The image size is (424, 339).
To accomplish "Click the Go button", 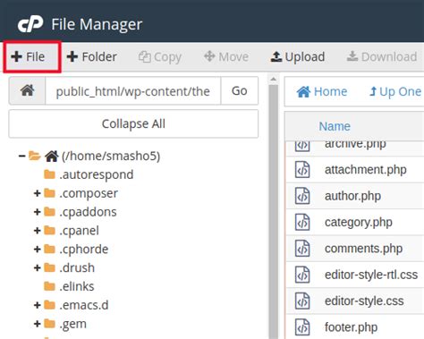I will point(240,90).
